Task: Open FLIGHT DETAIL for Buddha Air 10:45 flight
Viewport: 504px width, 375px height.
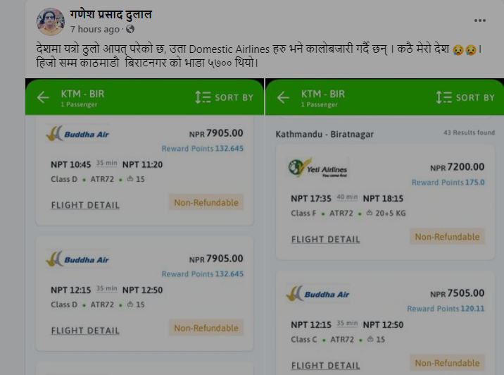Action: click(x=85, y=205)
